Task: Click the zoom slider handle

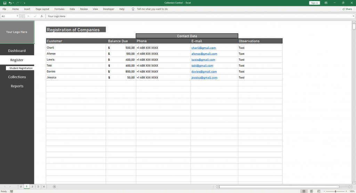Action: click(335, 191)
